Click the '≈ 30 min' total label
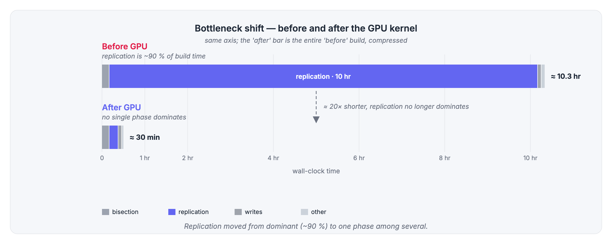The height and width of the screenshot is (244, 612). (145, 137)
